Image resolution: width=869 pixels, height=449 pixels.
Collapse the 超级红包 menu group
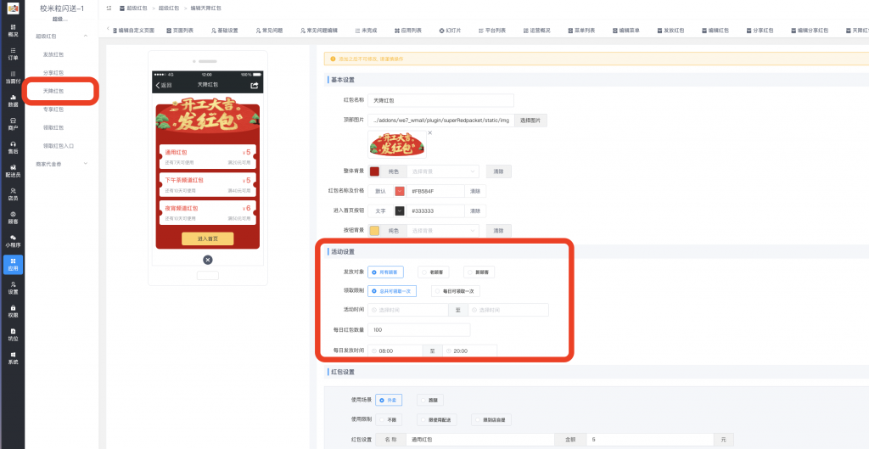(x=86, y=36)
